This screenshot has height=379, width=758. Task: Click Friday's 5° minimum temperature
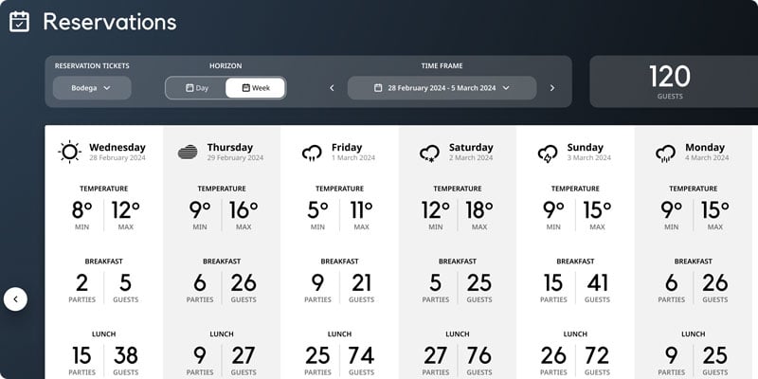point(318,209)
